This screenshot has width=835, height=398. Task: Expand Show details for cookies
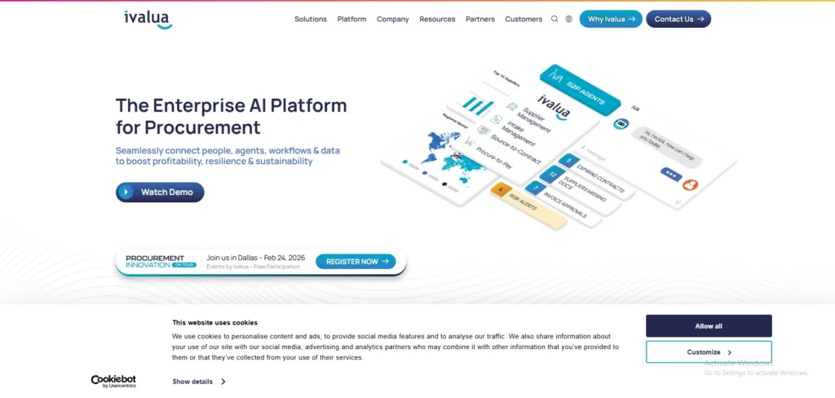pos(199,382)
